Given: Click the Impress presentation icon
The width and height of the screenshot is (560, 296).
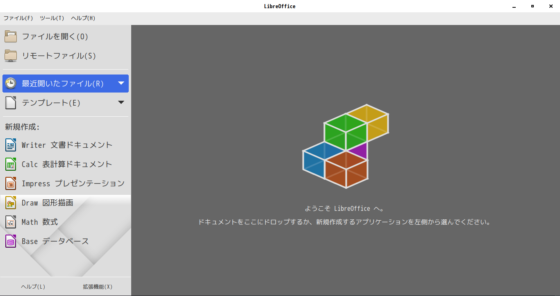Looking at the screenshot, I should click(11, 183).
